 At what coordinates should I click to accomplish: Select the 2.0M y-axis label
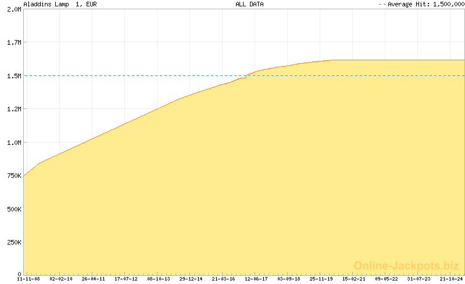point(13,10)
